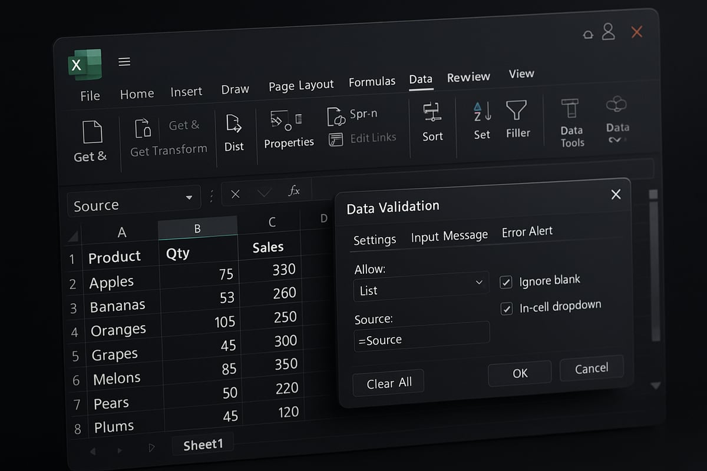
Task: Confirm validation with the OK button
Action: click(x=519, y=373)
